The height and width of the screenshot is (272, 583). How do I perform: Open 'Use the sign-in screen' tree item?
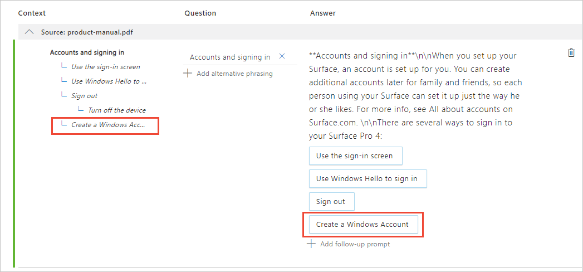click(x=105, y=67)
